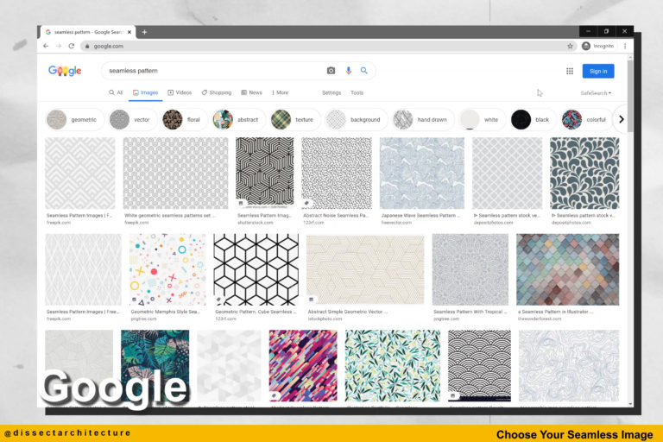Select the floral filter chip
This screenshot has width=663, height=442.
coord(185,119)
